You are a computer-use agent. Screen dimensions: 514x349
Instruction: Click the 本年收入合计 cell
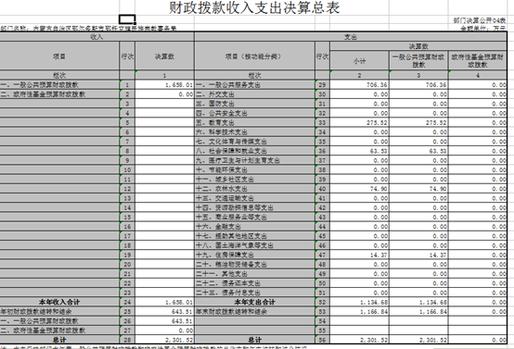[59, 302]
